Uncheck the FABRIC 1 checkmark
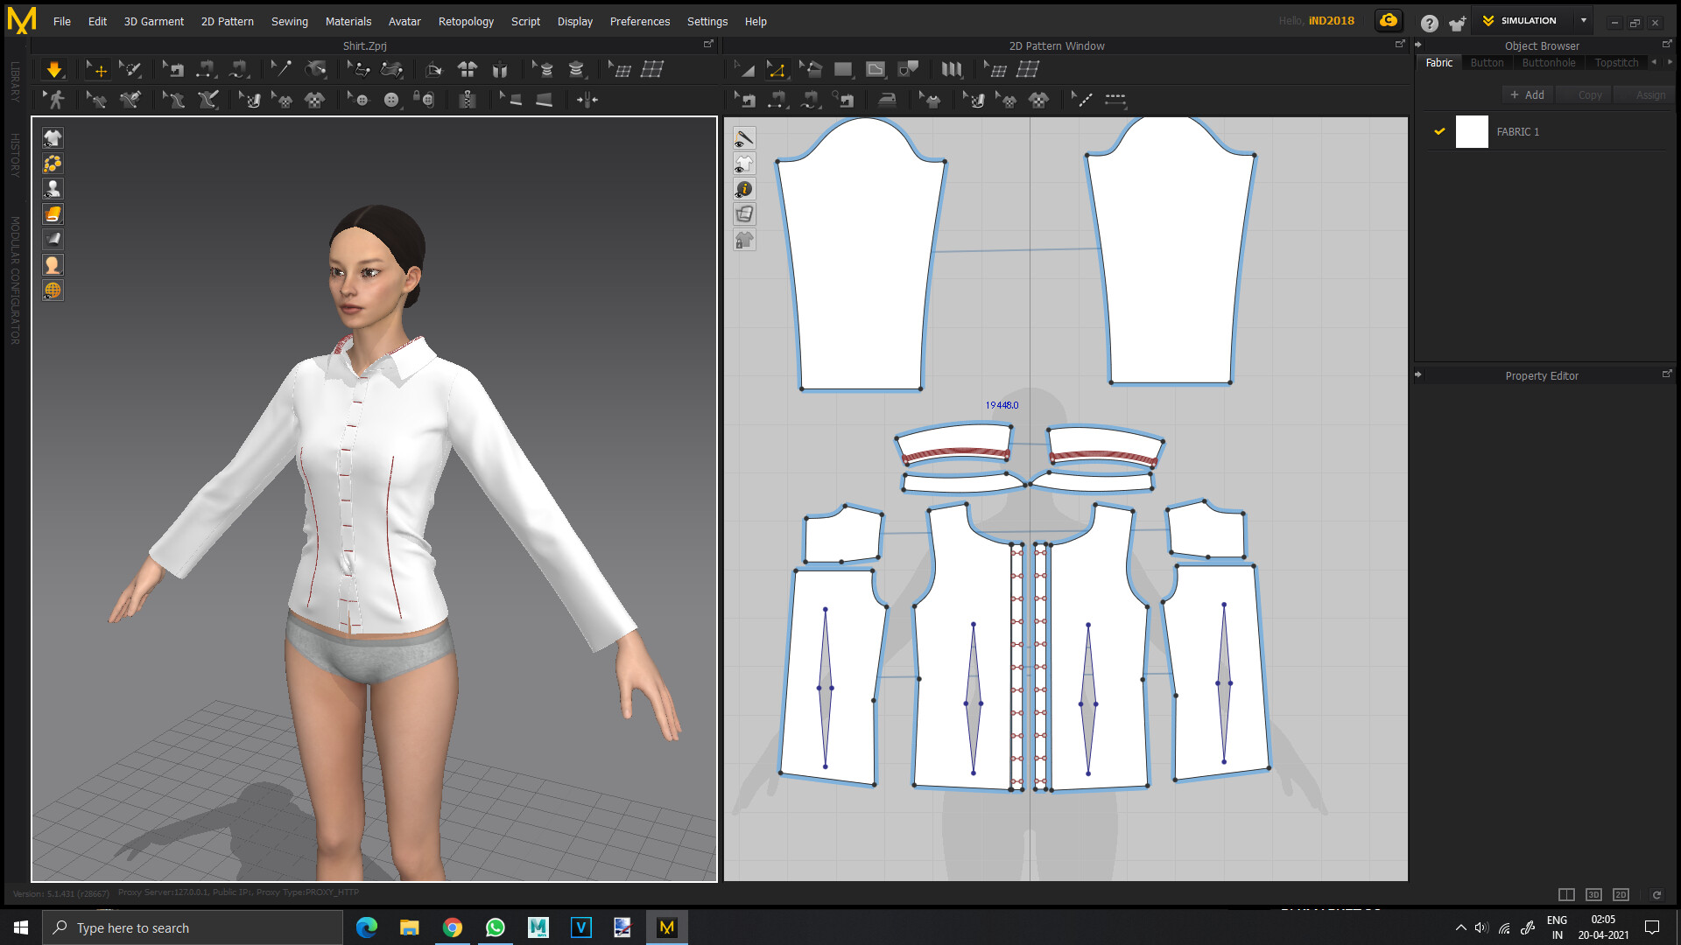This screenshot has width=1681, height=945. pos(1439,131)
